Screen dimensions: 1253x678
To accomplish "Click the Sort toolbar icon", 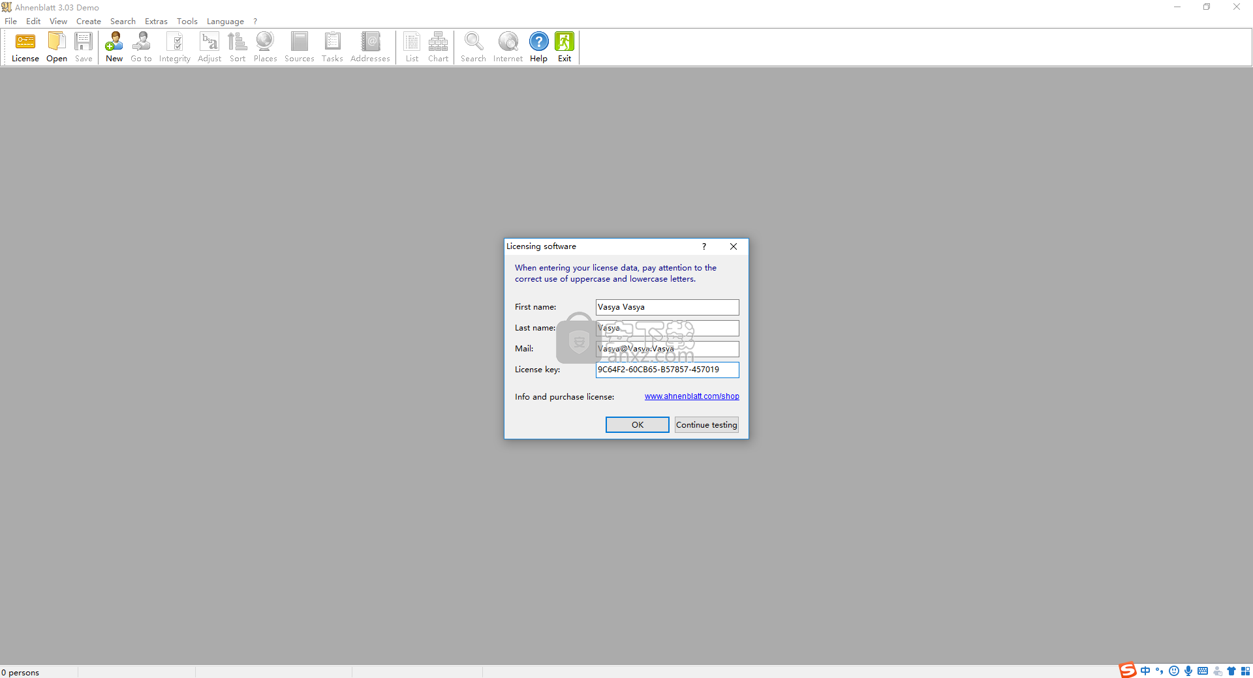I will (238, 47).
